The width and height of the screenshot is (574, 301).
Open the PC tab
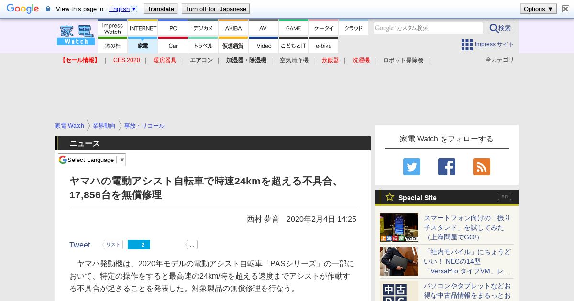173,28
